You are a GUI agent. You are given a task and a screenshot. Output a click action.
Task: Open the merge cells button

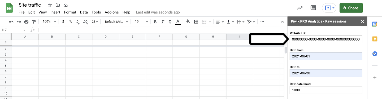[x=204, y=22]
